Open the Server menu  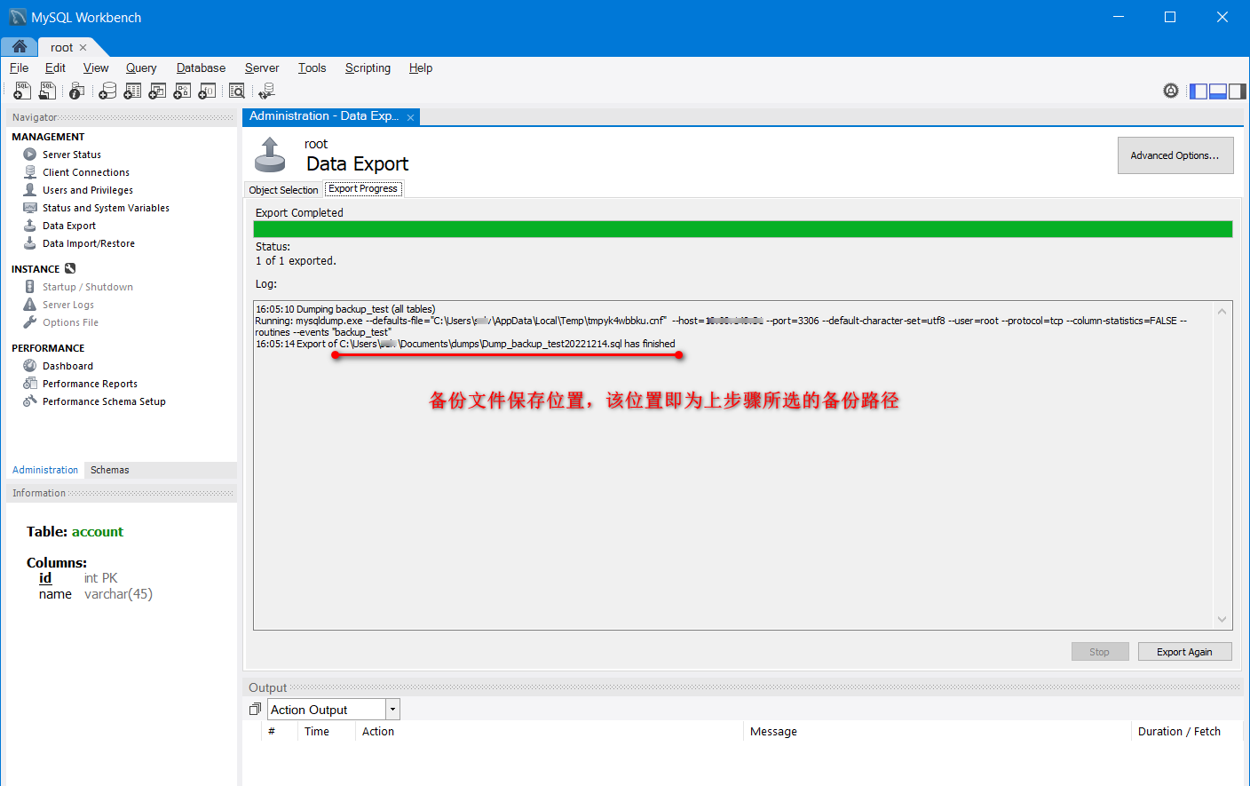pos(262,67)
